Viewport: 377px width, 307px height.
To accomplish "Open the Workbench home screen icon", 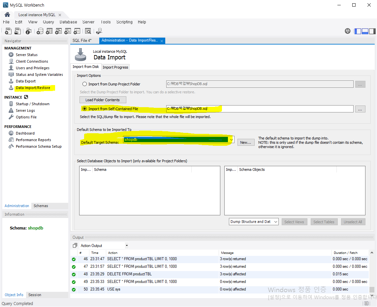I will pyautogui.click(x=7, y=15).
